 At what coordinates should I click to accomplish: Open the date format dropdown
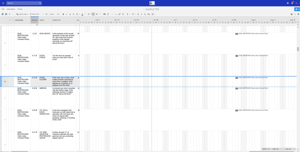pyautogui.click(x=154, y=14)
